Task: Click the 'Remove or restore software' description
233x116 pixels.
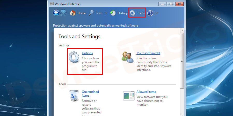Action: coord(92,107)
